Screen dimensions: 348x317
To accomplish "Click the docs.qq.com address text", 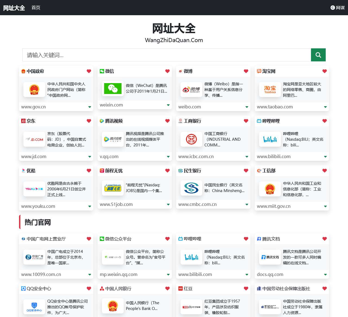I will [270, 274].
